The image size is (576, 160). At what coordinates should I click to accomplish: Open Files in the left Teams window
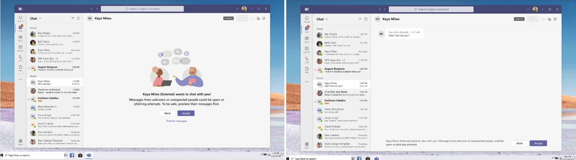(20, 68)
